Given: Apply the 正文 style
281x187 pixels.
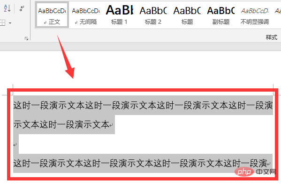Looking at the screenshot, I should [52, 15].
